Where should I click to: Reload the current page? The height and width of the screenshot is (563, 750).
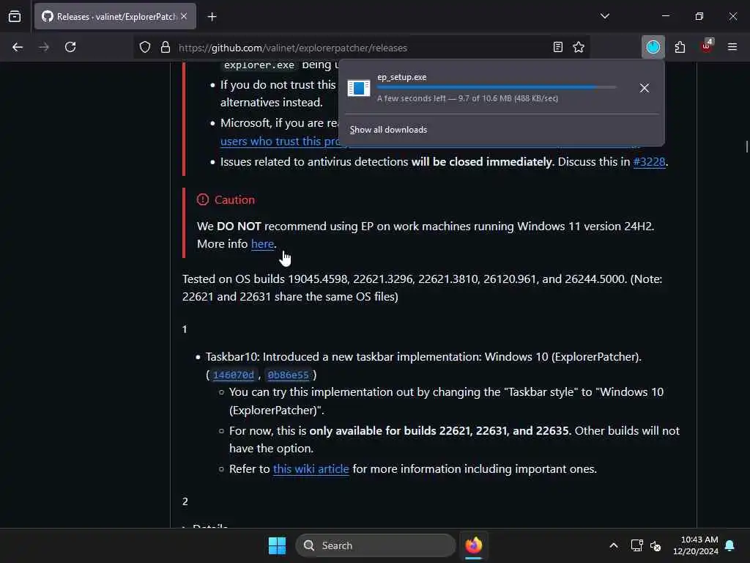(x=70, y=47)
